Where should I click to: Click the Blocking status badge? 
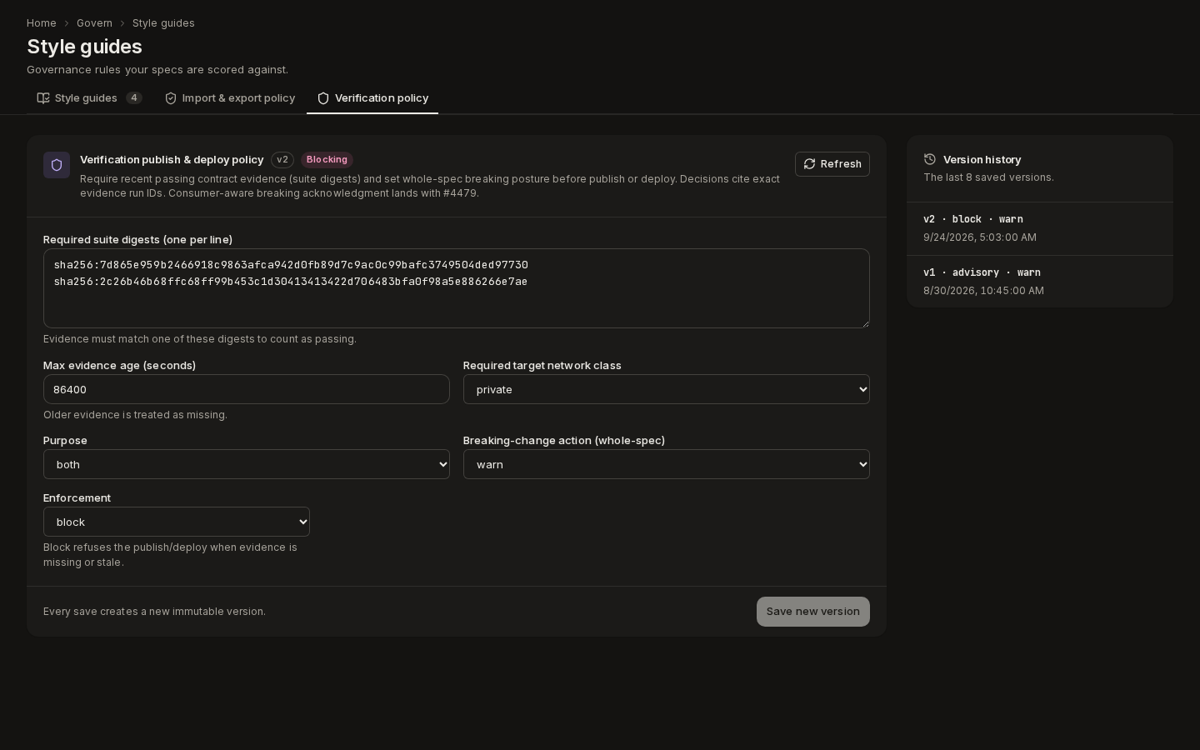327,160
